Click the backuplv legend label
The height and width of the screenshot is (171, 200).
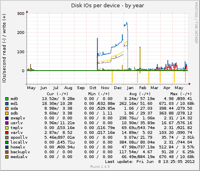pos(20,152)
